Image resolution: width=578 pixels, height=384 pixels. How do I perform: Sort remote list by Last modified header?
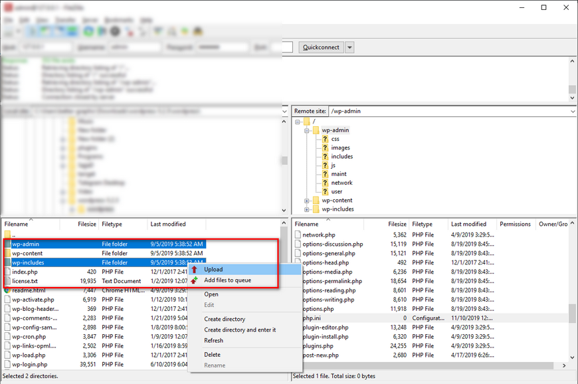[472, 224]
